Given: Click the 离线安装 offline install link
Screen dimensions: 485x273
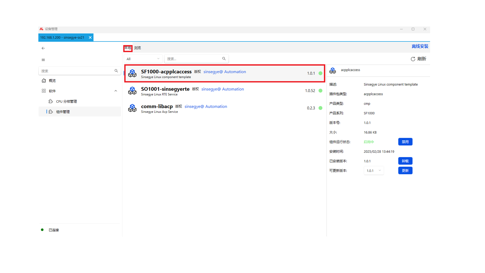Looking at the screenshot, I should coord(420,46).
